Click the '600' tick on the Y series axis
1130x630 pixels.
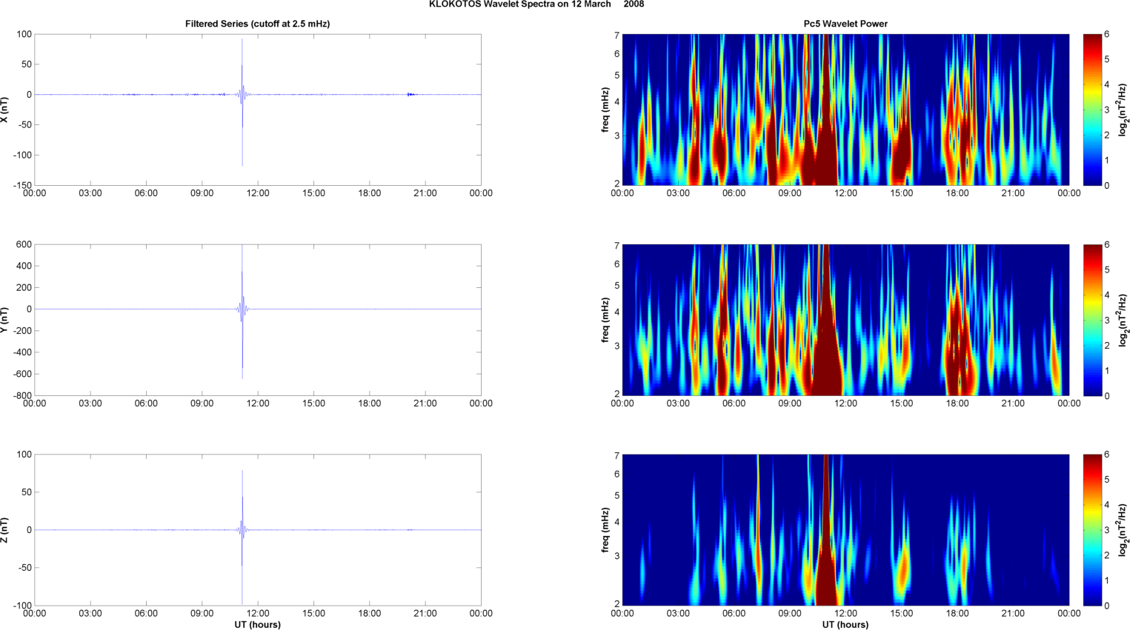[24, 244]
